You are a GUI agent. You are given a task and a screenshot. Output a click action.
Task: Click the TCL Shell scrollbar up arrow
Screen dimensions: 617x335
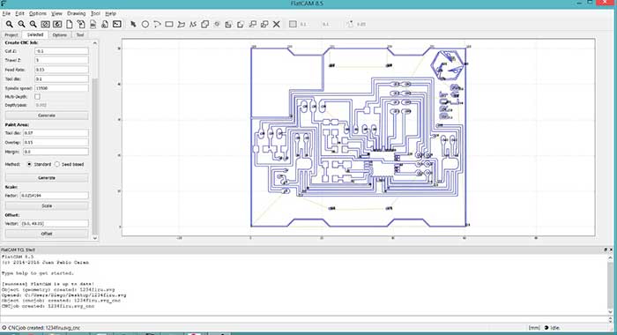tap(610, 257)
